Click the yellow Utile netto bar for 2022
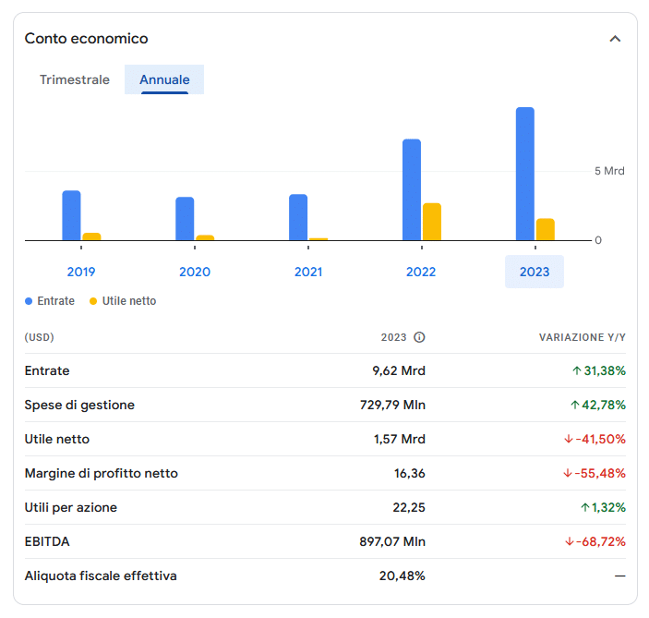 click(432, 222)
